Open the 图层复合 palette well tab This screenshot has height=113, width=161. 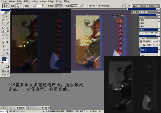pos(153,6)
